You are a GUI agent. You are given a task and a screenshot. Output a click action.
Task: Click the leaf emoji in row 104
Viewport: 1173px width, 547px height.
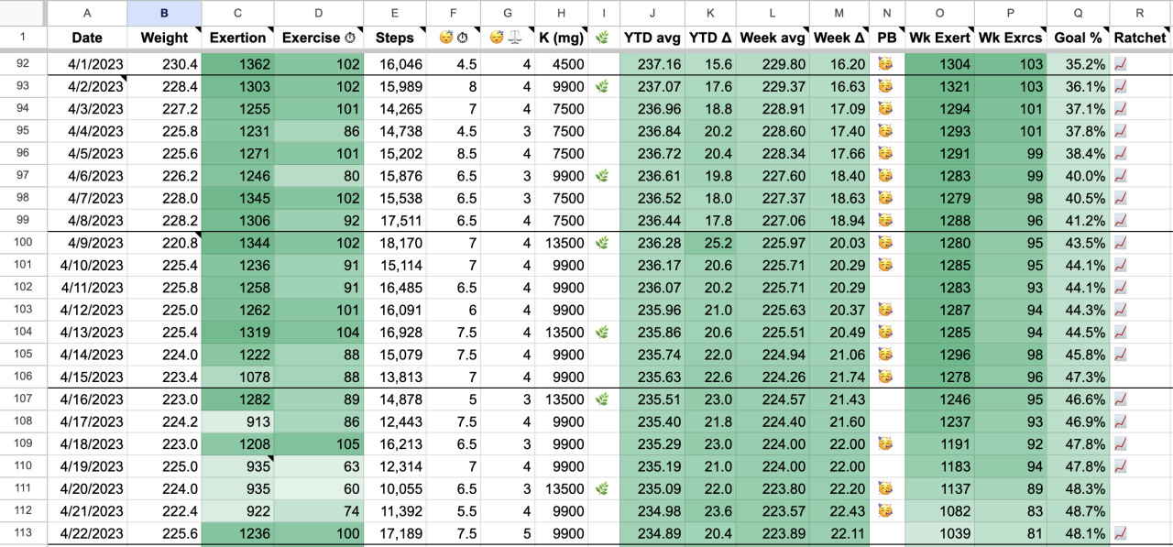(603, 332)
